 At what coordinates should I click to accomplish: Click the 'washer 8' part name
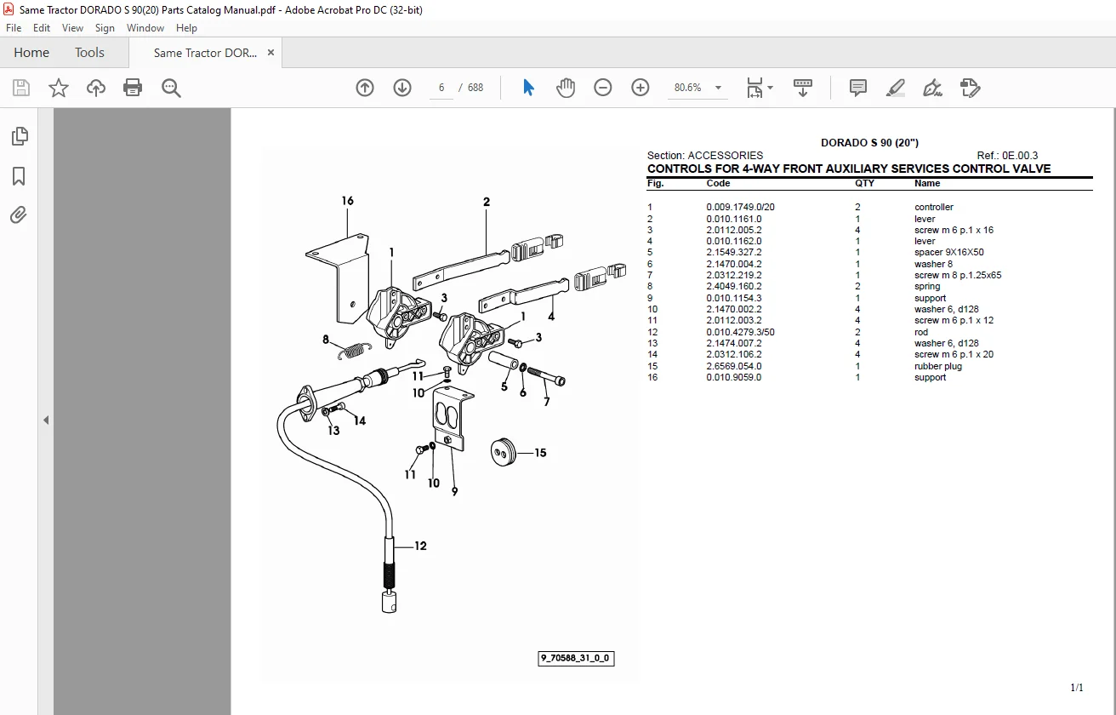(x=933, y=264)
